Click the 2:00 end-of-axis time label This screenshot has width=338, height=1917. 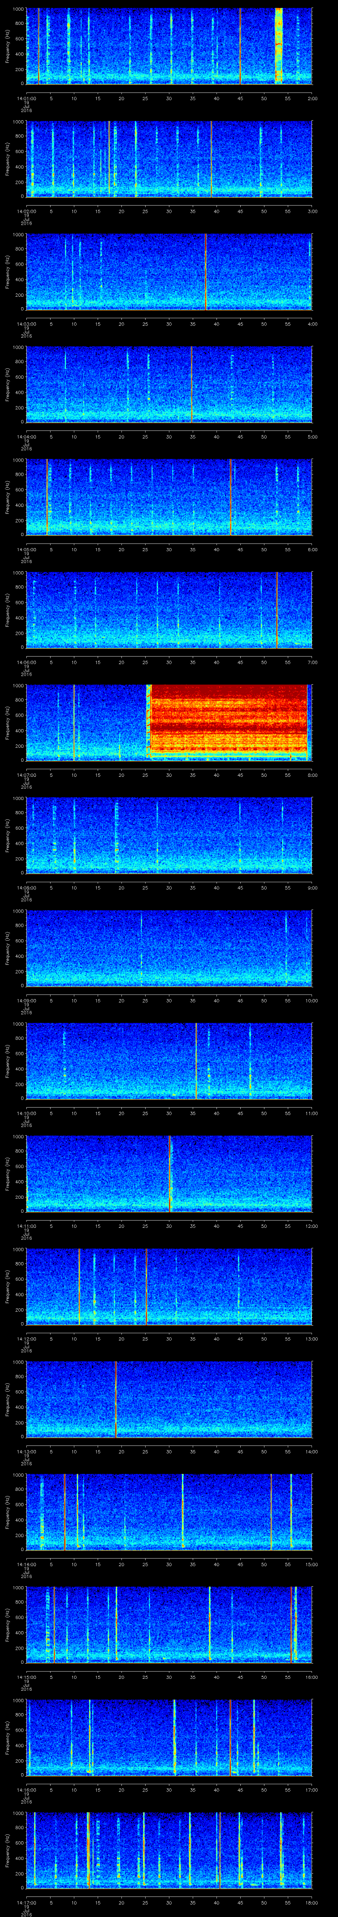tap(312, 97)
